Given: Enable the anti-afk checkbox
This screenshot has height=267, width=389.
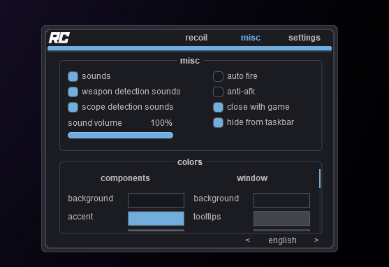Looking at the screenshot, I should pyautogui.click(x=218, y=92).
